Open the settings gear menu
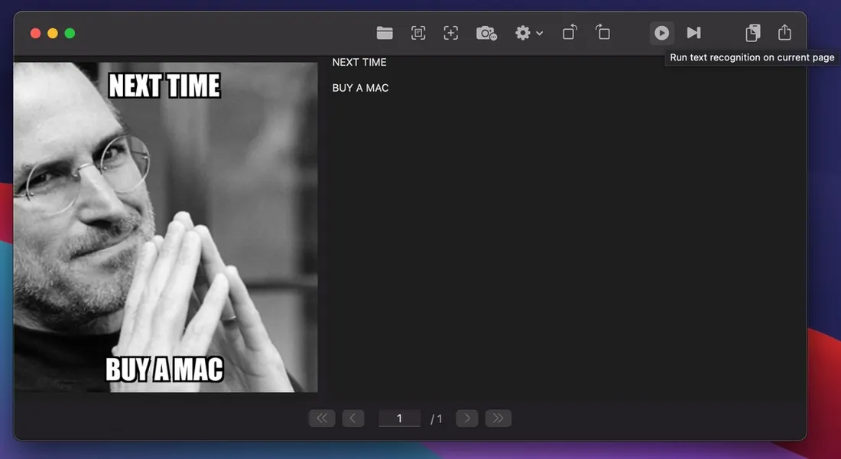 (x=523, y=34)
